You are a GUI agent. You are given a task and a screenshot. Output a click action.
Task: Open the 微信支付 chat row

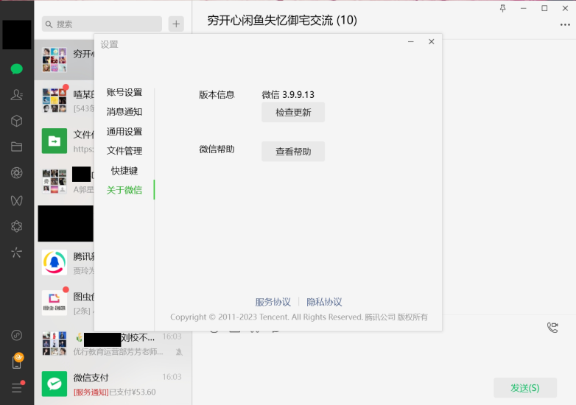113,384
